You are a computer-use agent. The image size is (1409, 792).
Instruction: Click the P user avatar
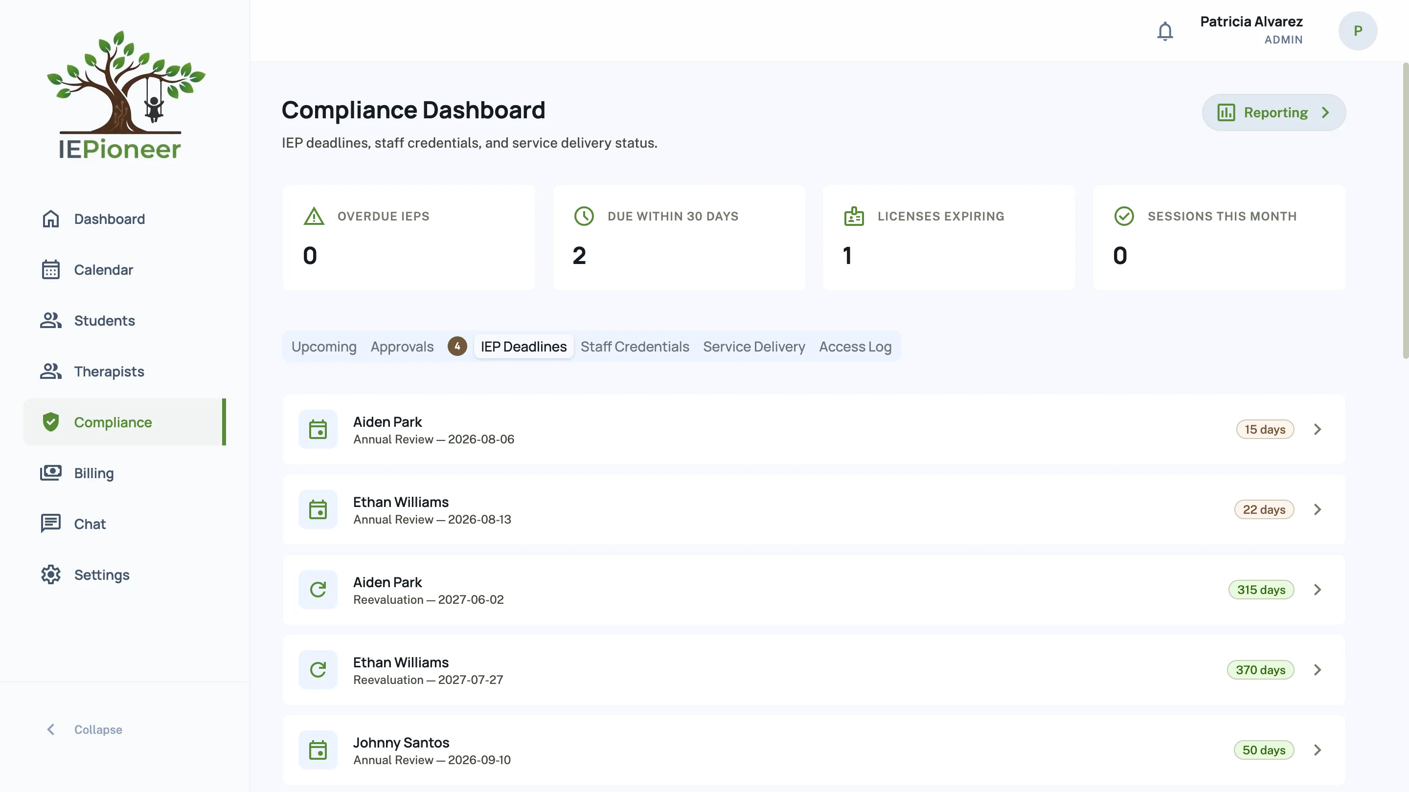click(1358, 31)
